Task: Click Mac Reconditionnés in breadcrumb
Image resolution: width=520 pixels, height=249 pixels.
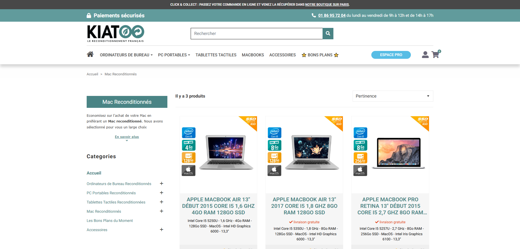Action: click(x=121, y=74)
